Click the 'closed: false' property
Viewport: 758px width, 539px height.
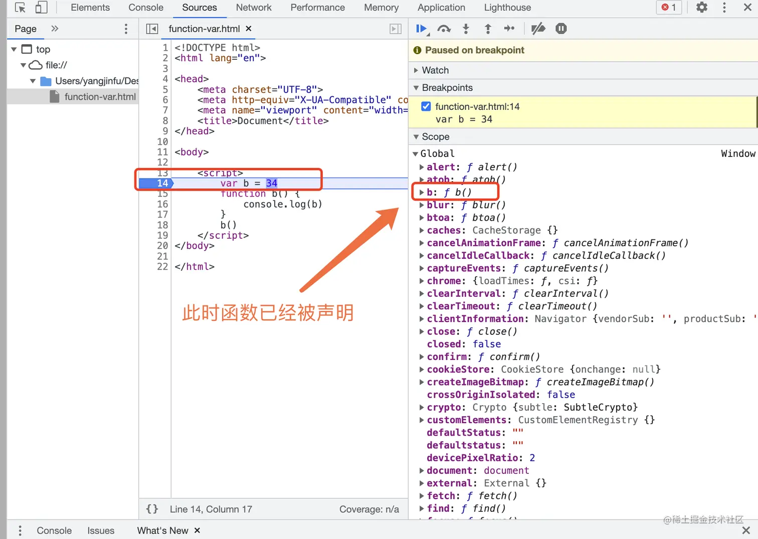[x=464, y=344]
